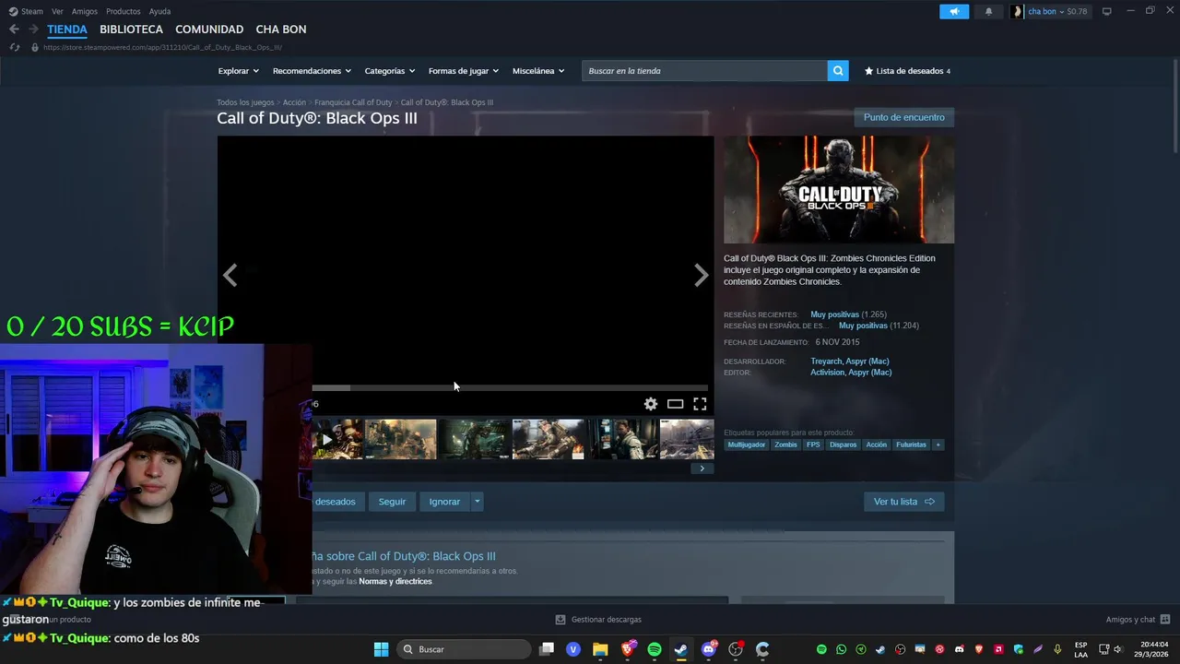This screenshot has height=664, width=1180.
Task: Click the page vertical scrollbar
Action: point(1175,106)
